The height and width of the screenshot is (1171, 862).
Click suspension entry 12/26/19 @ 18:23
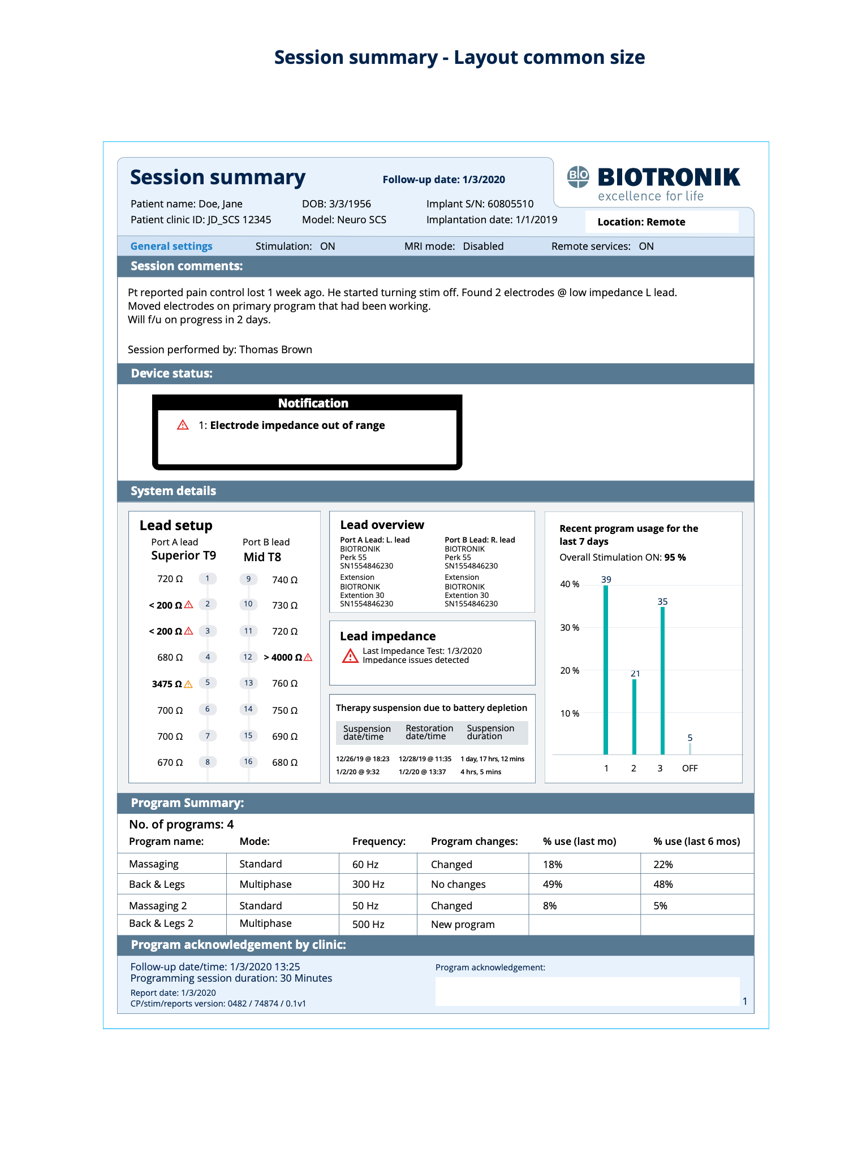[x=363, y=758]
